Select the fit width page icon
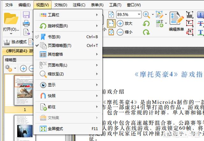The image size is (204, 141). point(111,24)
